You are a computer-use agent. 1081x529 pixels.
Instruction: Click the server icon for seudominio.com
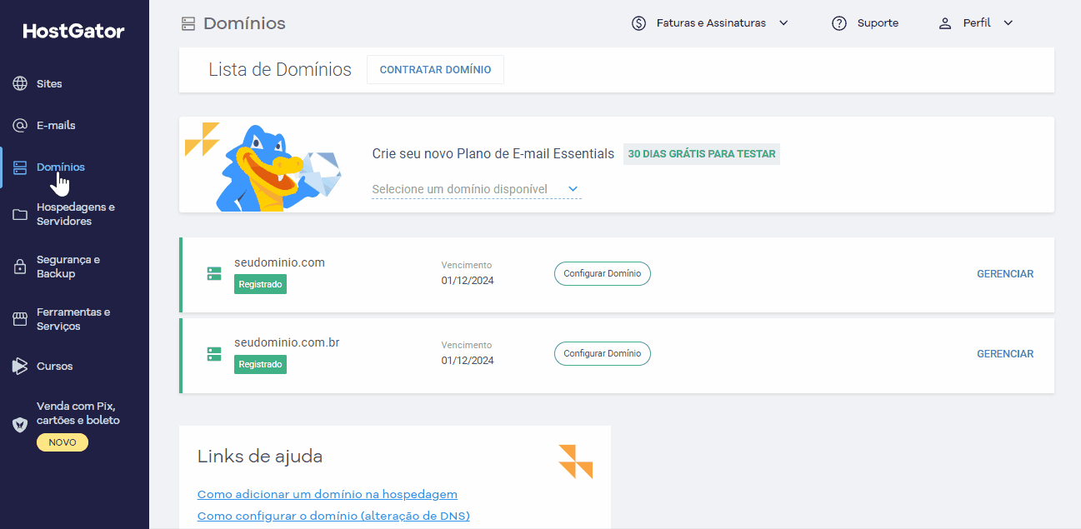214,274
